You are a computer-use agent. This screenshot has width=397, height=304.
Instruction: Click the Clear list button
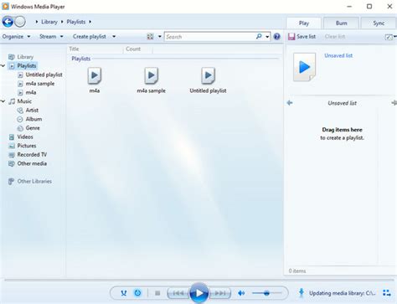coord(335,37)
